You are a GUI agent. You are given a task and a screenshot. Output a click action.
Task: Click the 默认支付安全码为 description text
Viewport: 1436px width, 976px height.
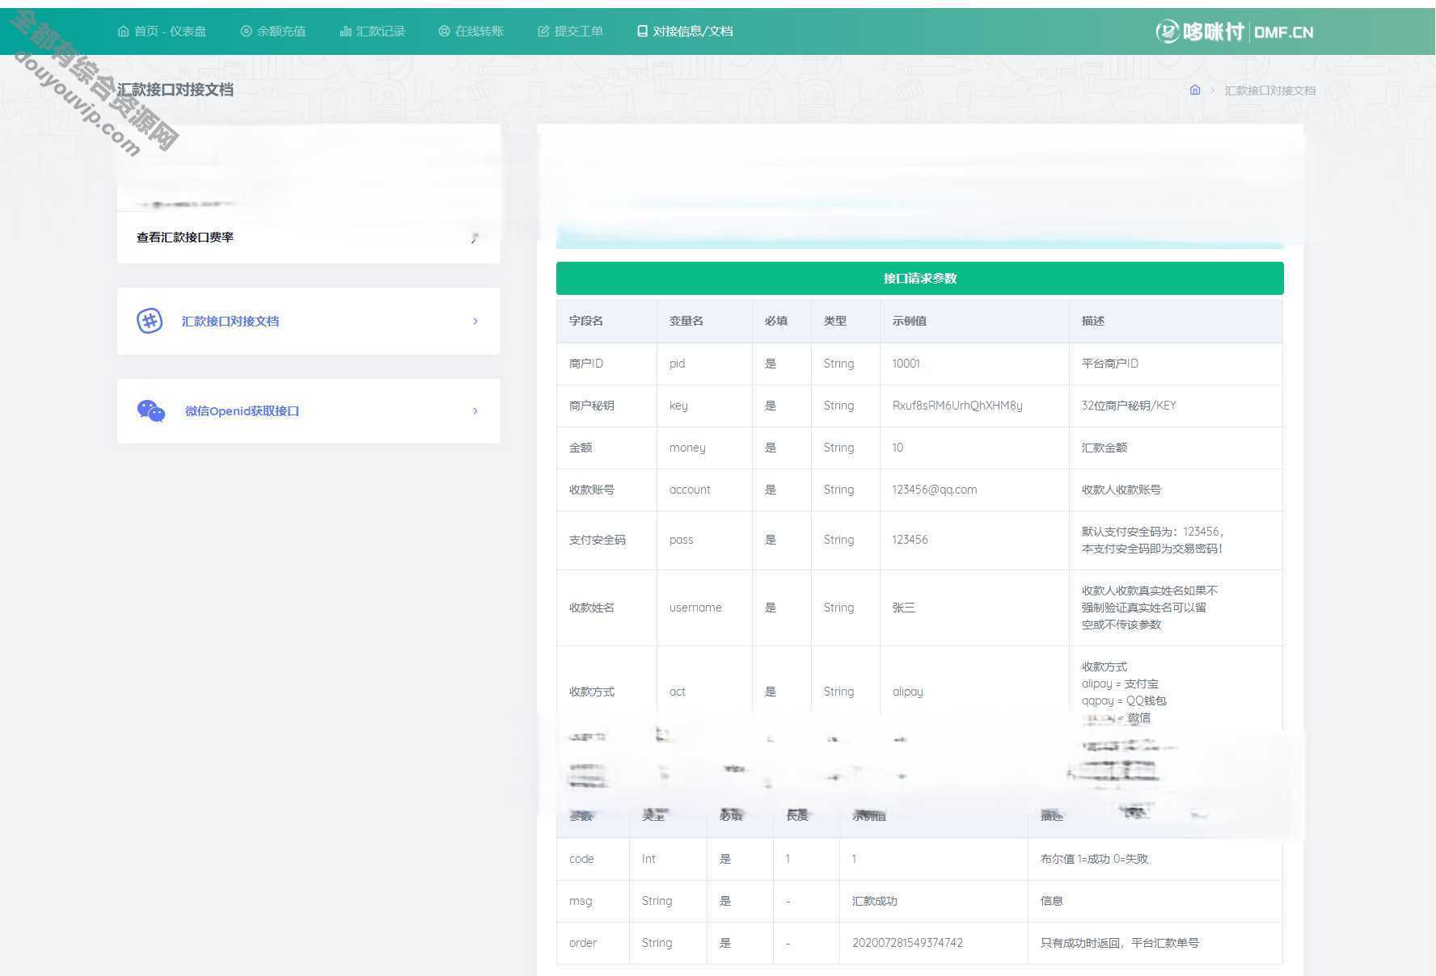pos(1153,540)
